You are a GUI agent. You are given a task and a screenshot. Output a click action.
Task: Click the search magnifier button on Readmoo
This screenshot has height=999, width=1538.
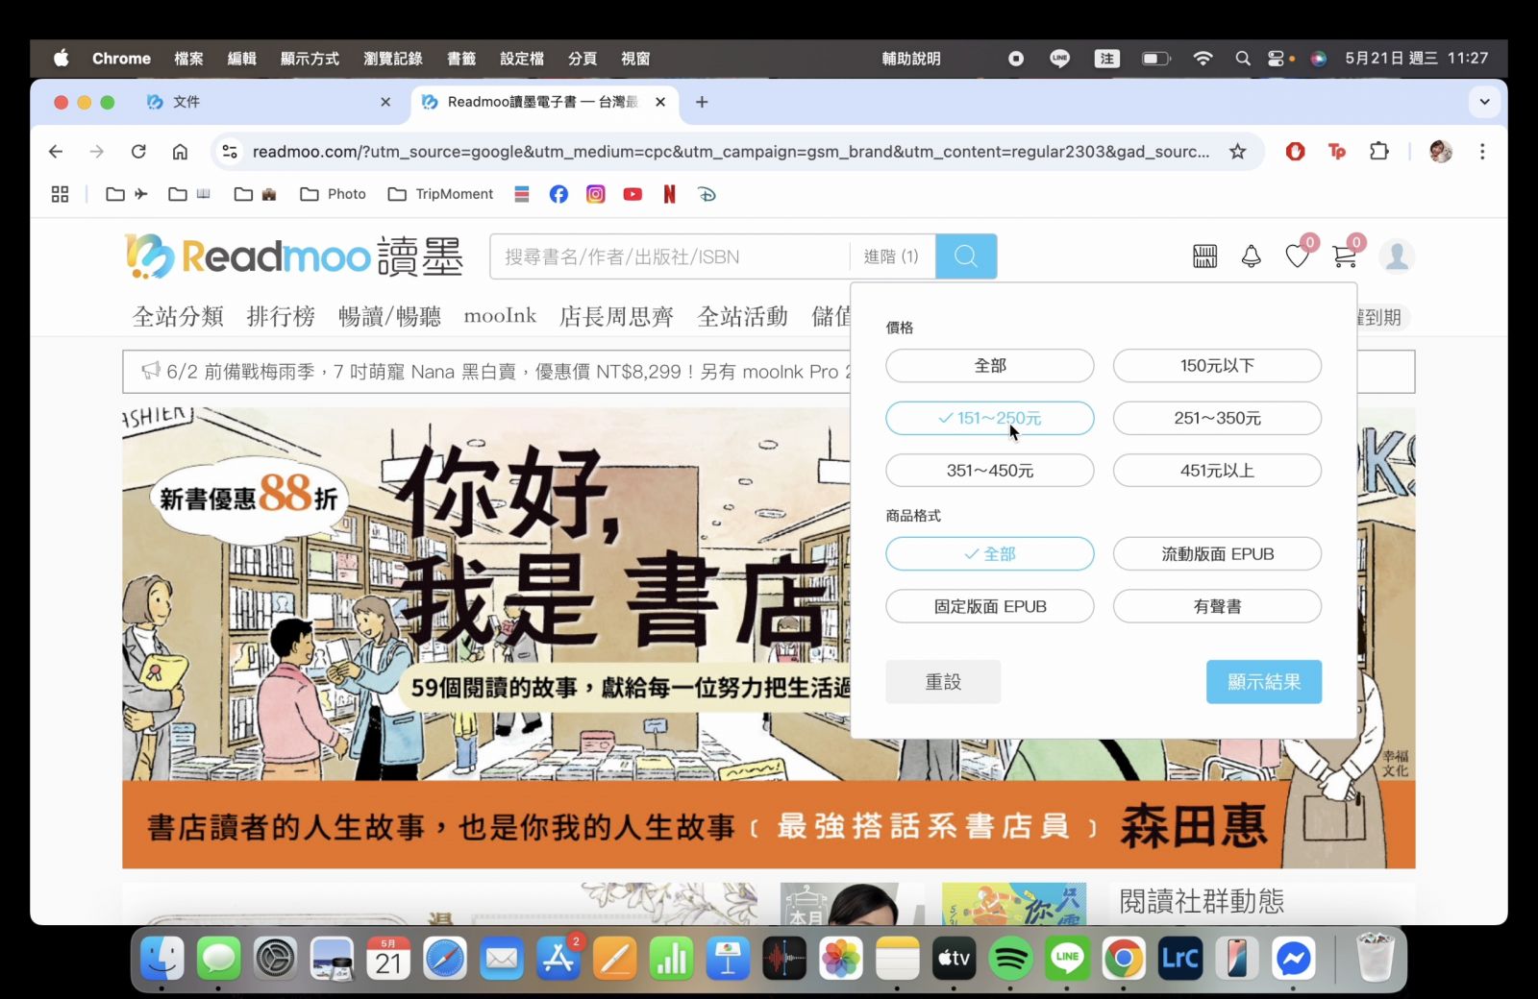tap(966, 256)
